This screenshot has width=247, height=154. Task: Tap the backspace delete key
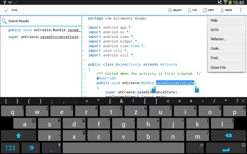pos(228,136)
